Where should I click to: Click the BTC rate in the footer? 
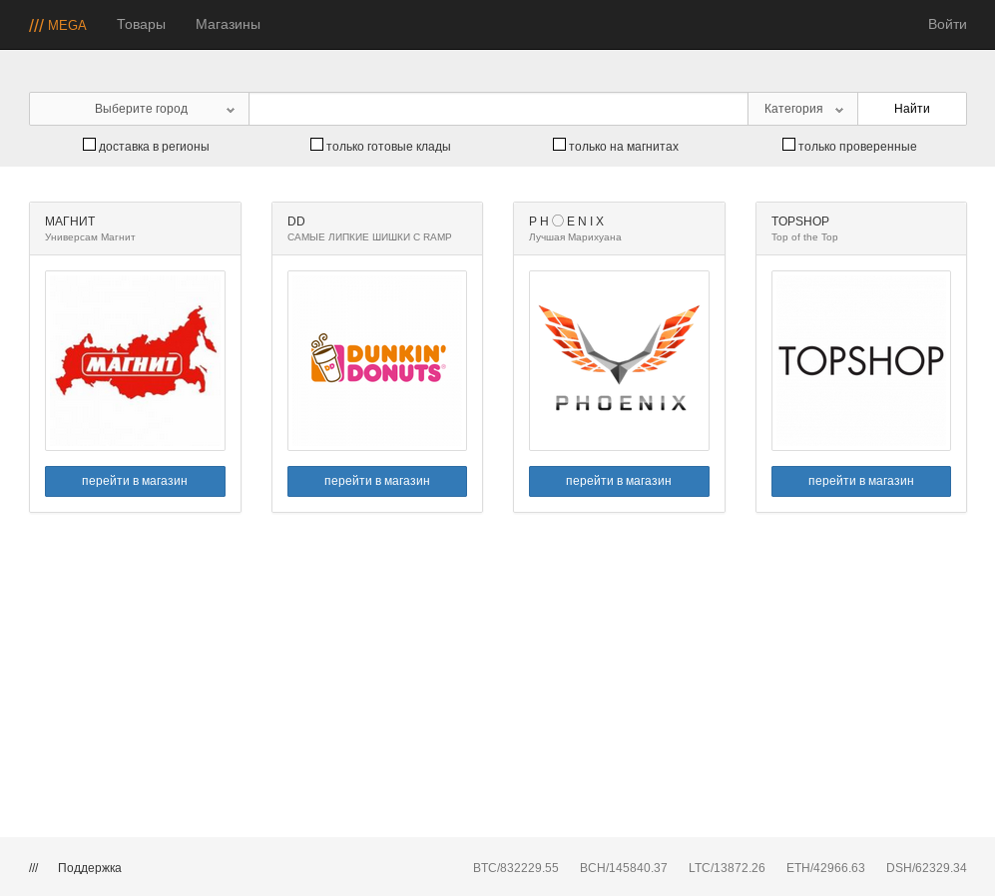(x=515, y=868)
